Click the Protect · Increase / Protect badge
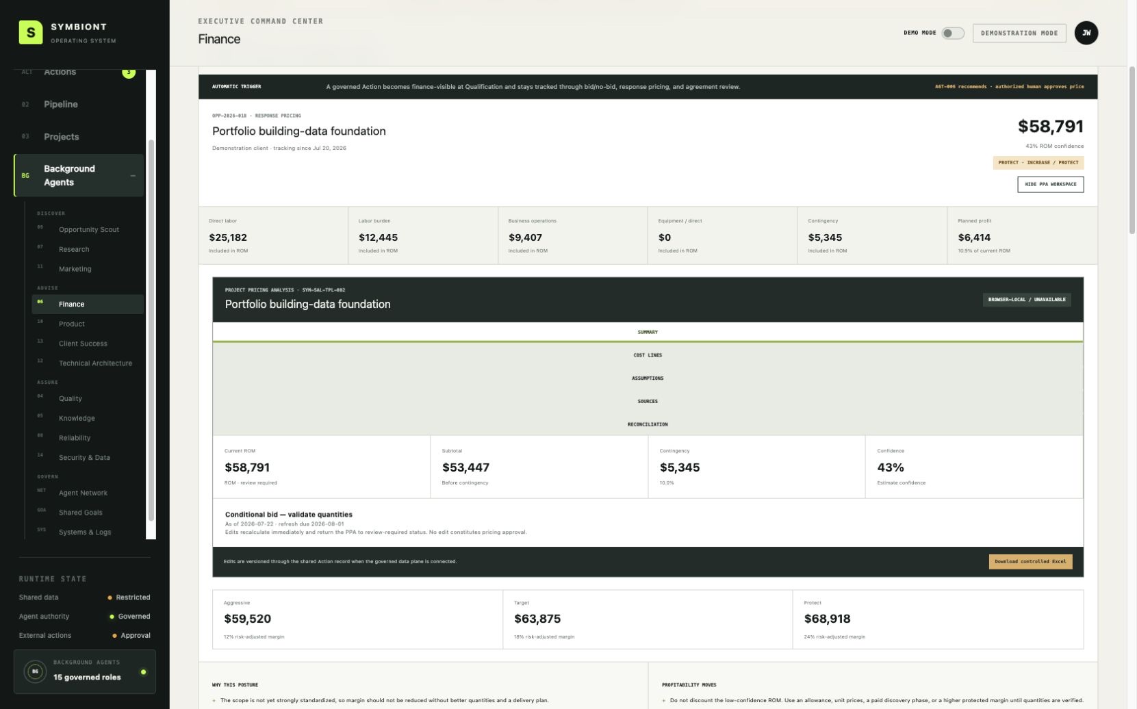Image resolution: width=1137 pixels, height=709 pixels. pyautogui.click(x=1038, y=163)
